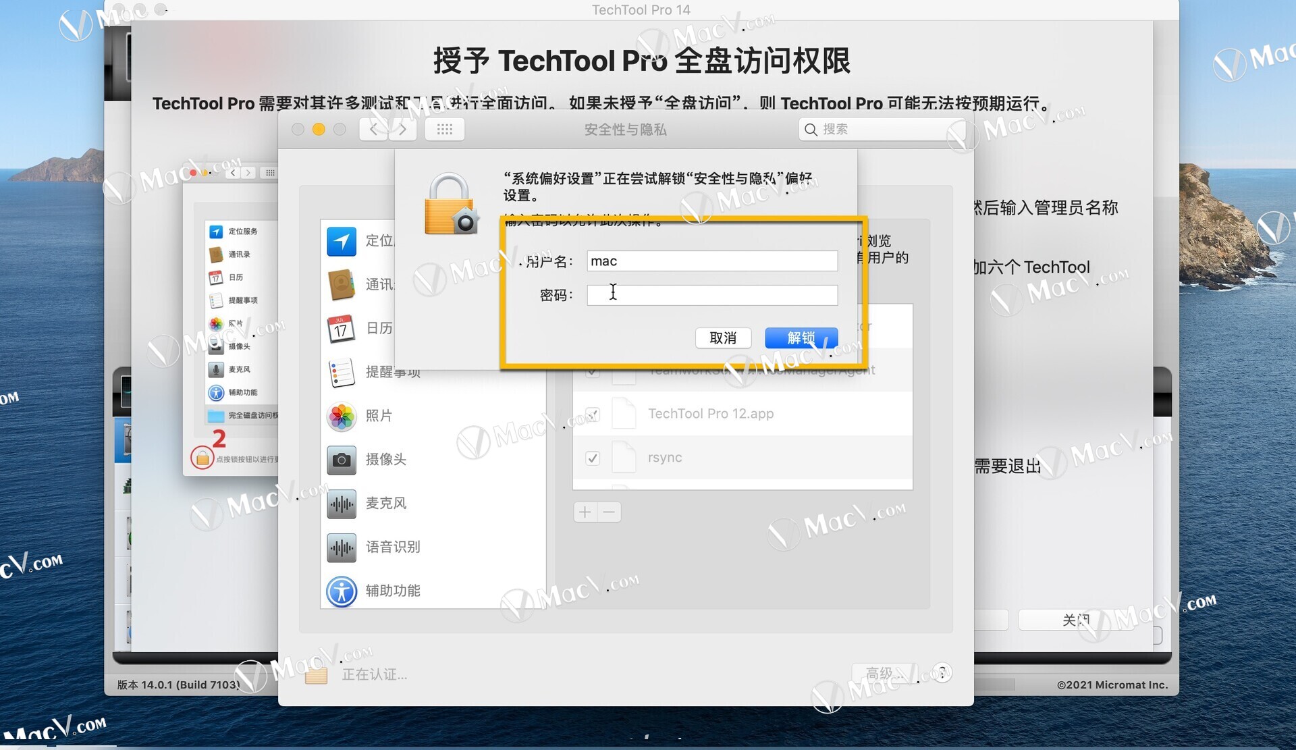Click the 解锁 (Unlock) button
The height and width of the screenshot is (750, 1296).
801,338
